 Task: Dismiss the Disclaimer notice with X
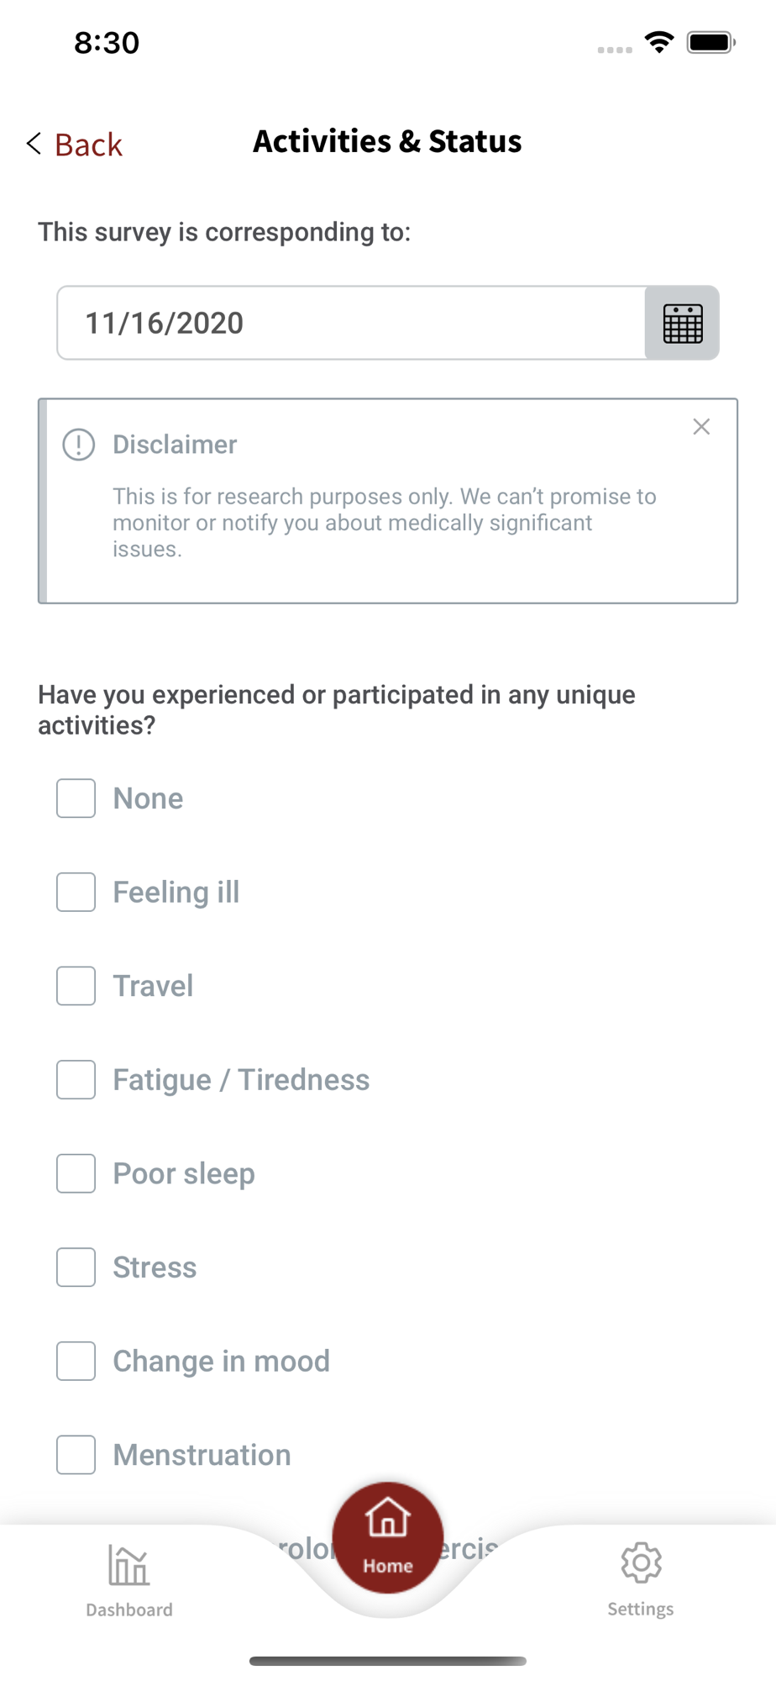point(701,427)
